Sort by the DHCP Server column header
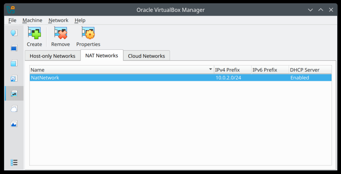 pyautogui.click(x=310, y=70)
